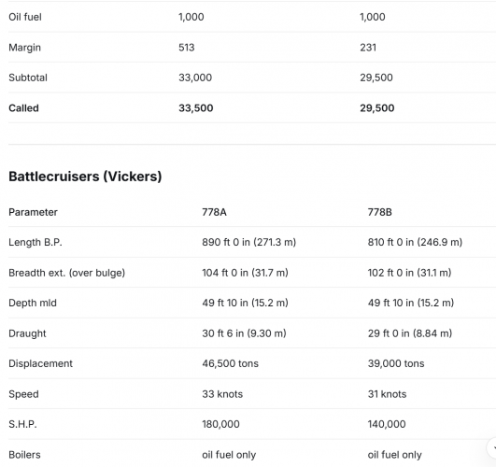Click the bold Called value 33,500
496x467 pixels.
point(196,108)
